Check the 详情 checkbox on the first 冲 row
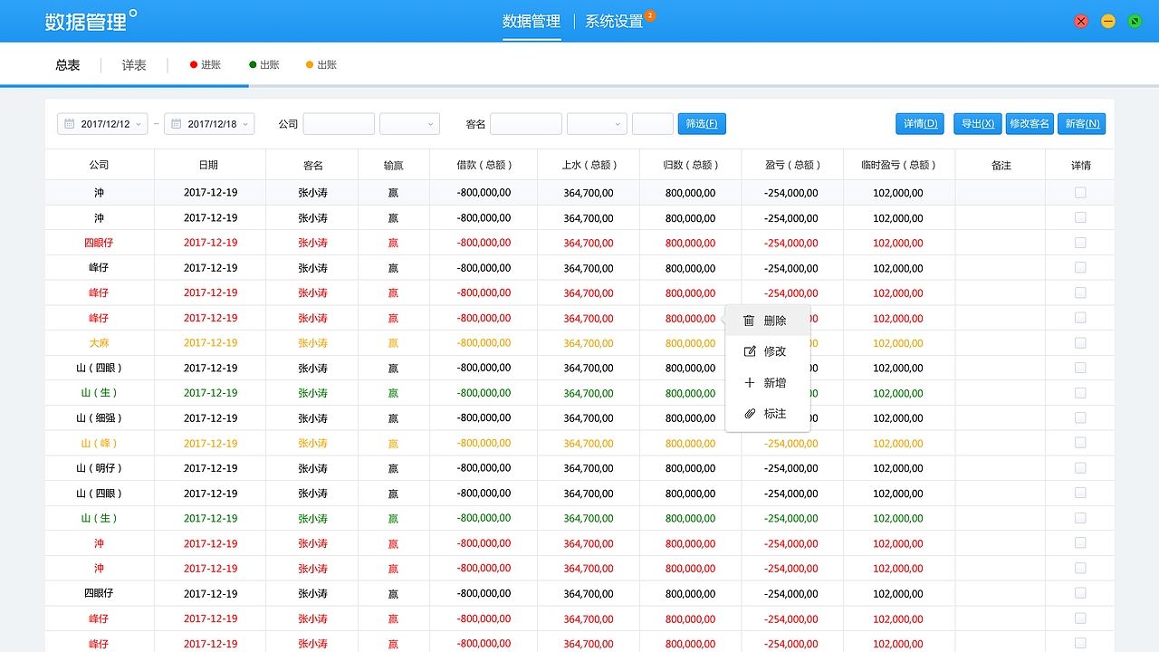The image size is (1159, 652). click(x=1080, y=192)
